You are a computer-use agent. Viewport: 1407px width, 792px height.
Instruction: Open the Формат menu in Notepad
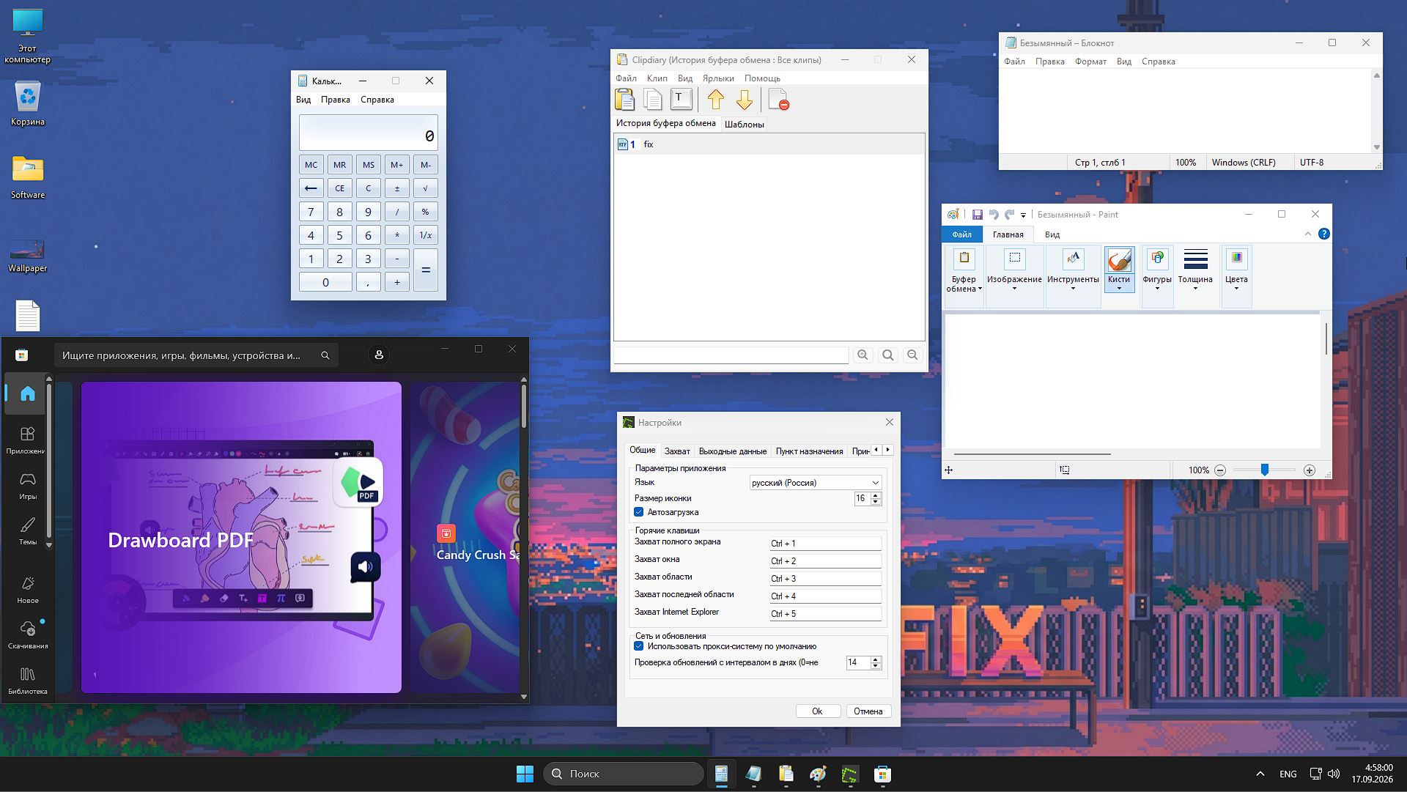(x=1090, y=62)
